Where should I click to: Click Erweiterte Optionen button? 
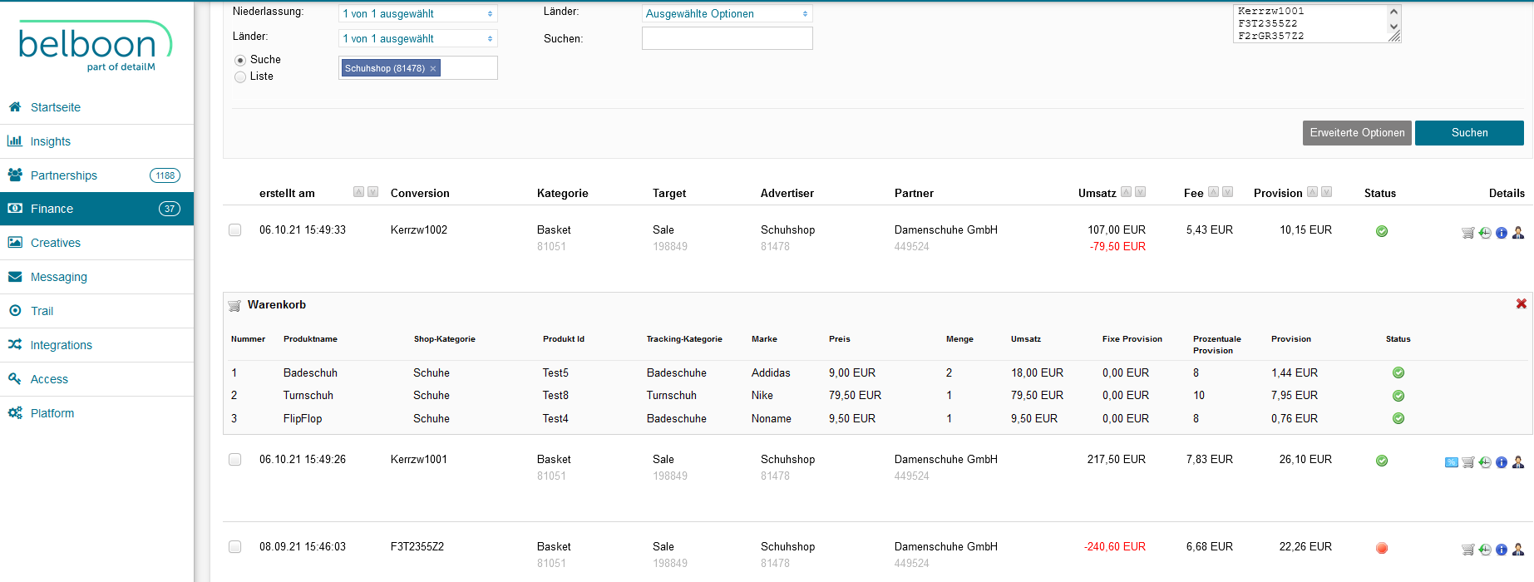(x=1357, y=133)
